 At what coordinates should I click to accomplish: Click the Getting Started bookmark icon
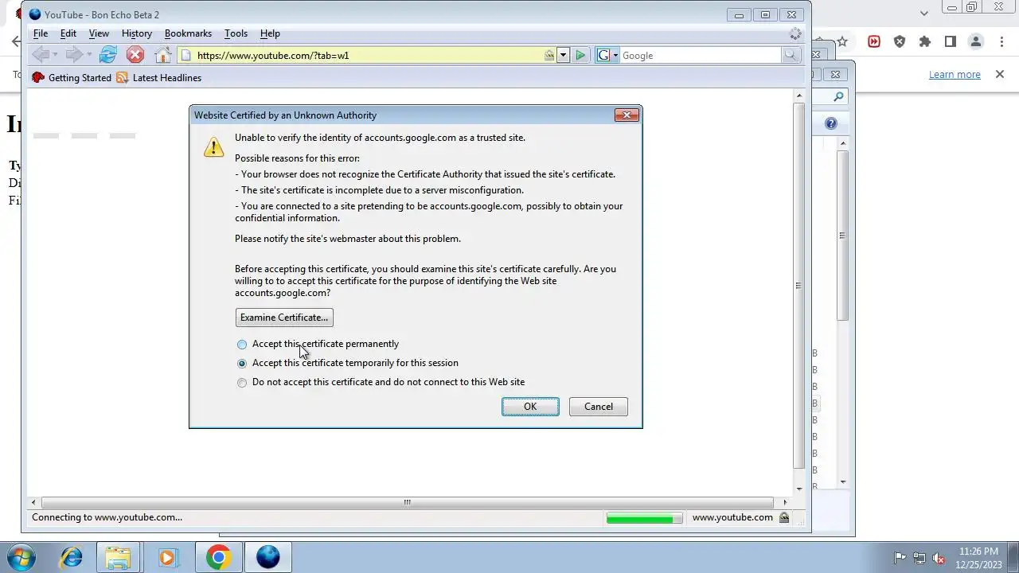coord(37,78)
